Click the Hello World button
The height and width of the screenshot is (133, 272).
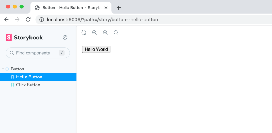pyautogui.click(x=96, y=50)
